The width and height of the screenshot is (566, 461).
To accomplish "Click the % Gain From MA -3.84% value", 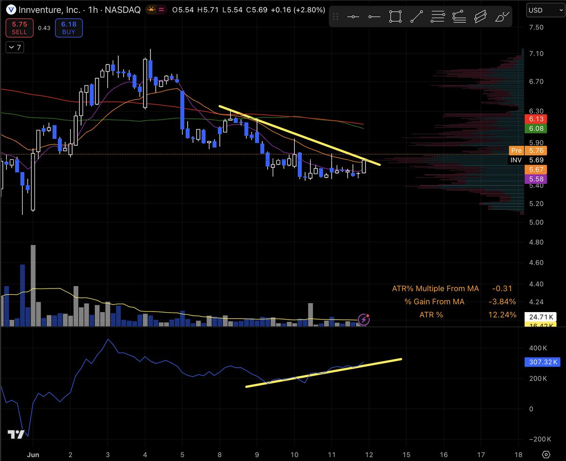I will 503,302.
